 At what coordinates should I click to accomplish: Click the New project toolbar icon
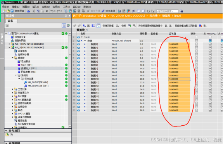[4, 11]
